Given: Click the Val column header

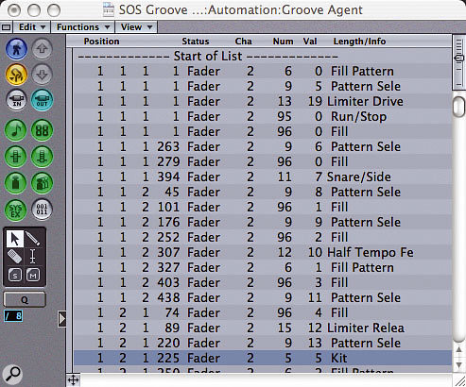Looking at the screenshot, I should 310,42.
